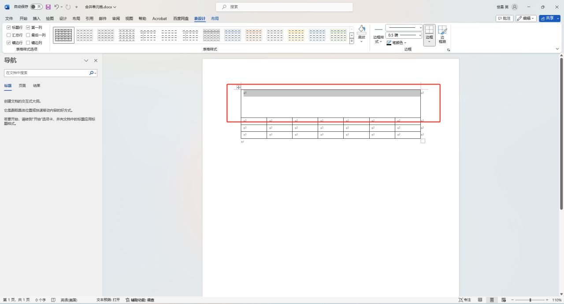Check the 汇总行 checkbox

tap(8, 35)
